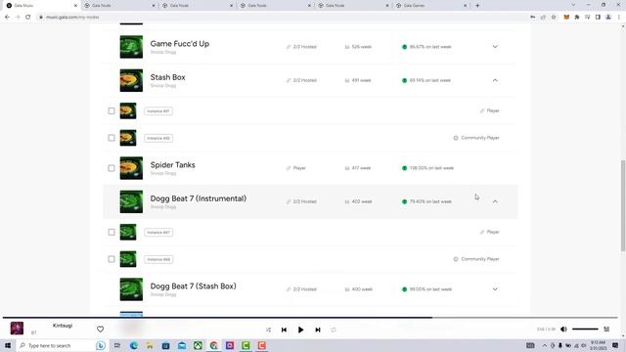This screenshot has height=352, width=626.
Task: Adjust the volume slider
Action: click(x=585, y=330)
